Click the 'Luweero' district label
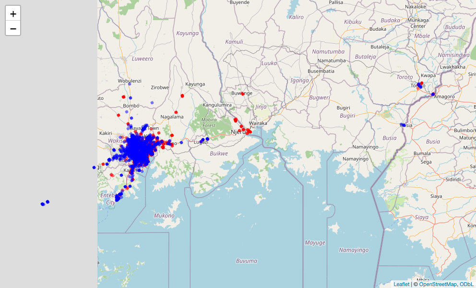This screenshot has width=476, height=288. click(x=143, y=59)
